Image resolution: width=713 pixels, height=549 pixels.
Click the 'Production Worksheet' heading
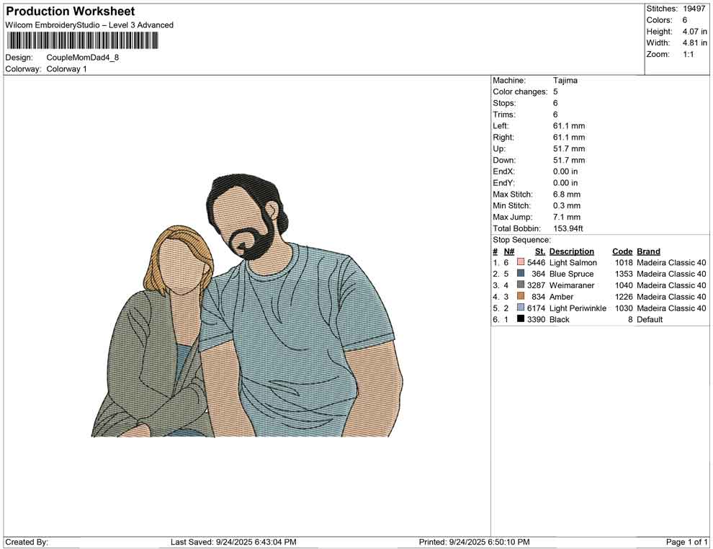(71, 12)
